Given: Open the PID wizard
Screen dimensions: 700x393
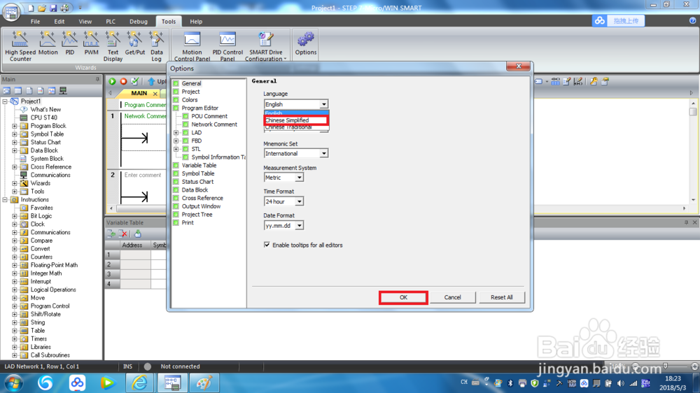Looking at the screenshot, I should (69, 44).
